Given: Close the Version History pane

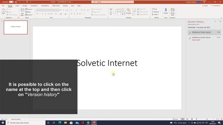Looking at the screenshot, I should [x=220, y=21].
